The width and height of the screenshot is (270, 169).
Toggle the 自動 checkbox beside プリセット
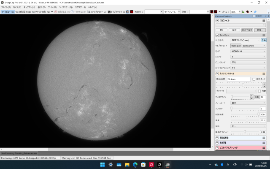click(x=260, y=91)
